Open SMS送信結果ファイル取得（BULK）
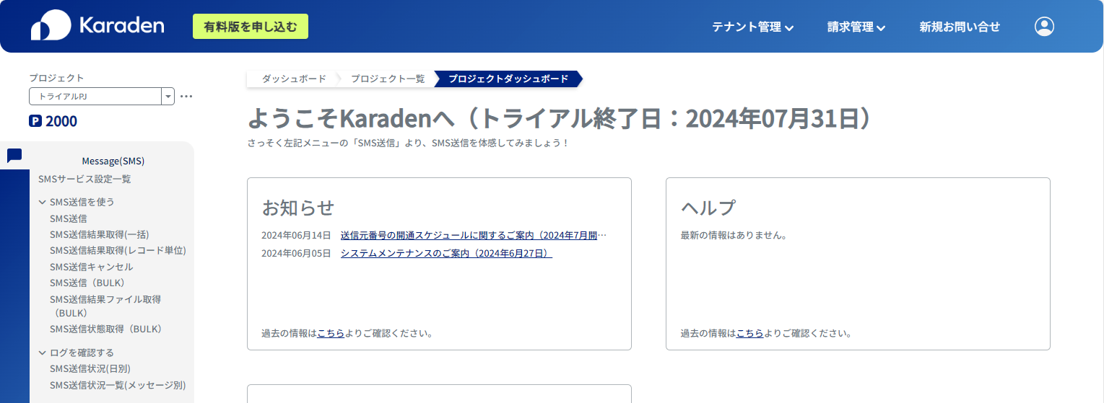The width and height of the screenshot is (1104, 403). click(105, 306)
